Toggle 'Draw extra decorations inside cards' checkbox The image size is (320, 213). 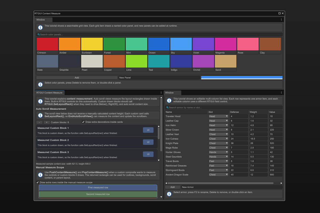pos(83,122)
